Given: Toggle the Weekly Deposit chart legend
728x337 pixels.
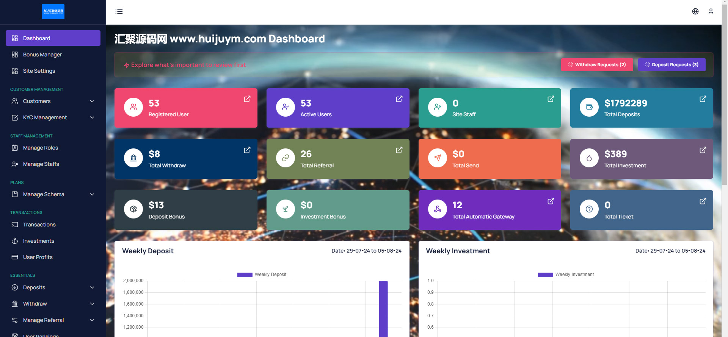Looking at the screenshot, I should [262, 275].
